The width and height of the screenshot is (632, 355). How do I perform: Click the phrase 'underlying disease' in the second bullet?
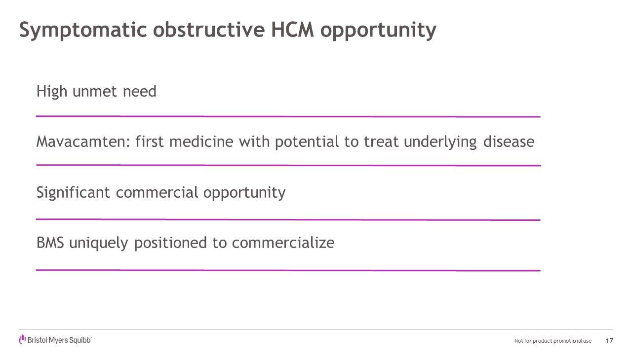coord(469,142)
